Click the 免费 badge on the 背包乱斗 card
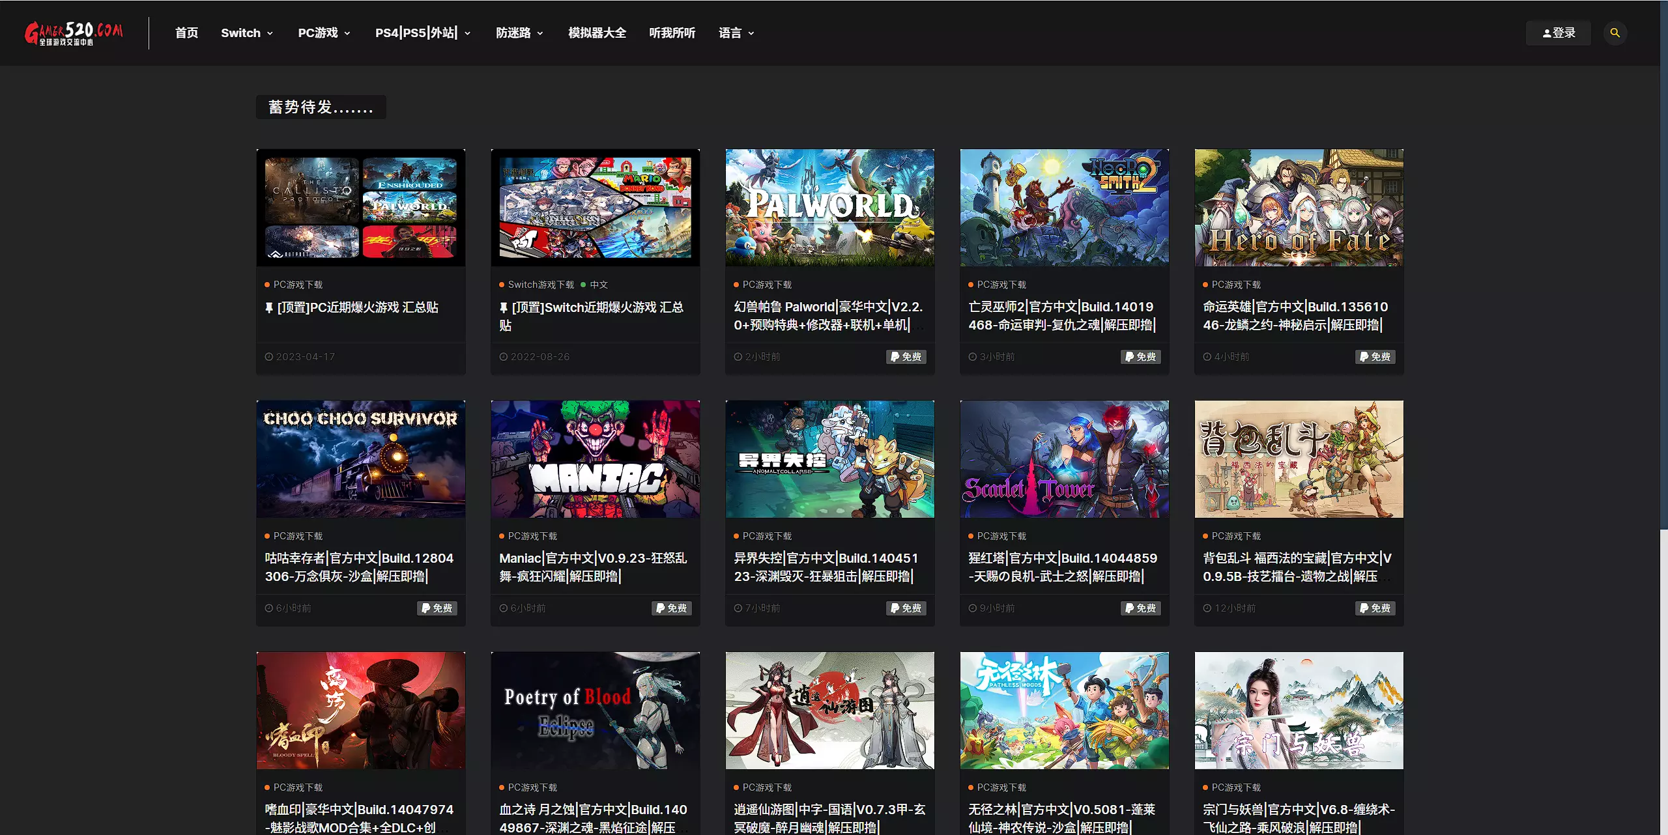Screen dimensions: 1668x835 click(1375, 608)
